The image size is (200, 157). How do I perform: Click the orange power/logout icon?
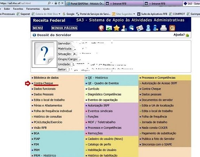point(172,28)
